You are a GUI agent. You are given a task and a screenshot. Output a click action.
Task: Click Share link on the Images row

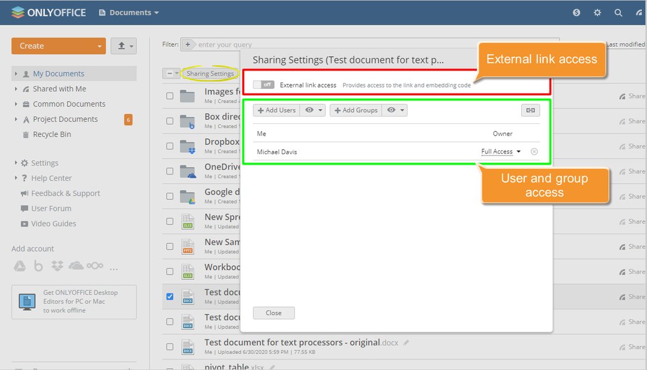pyautogui.click(x=632, y=96)
